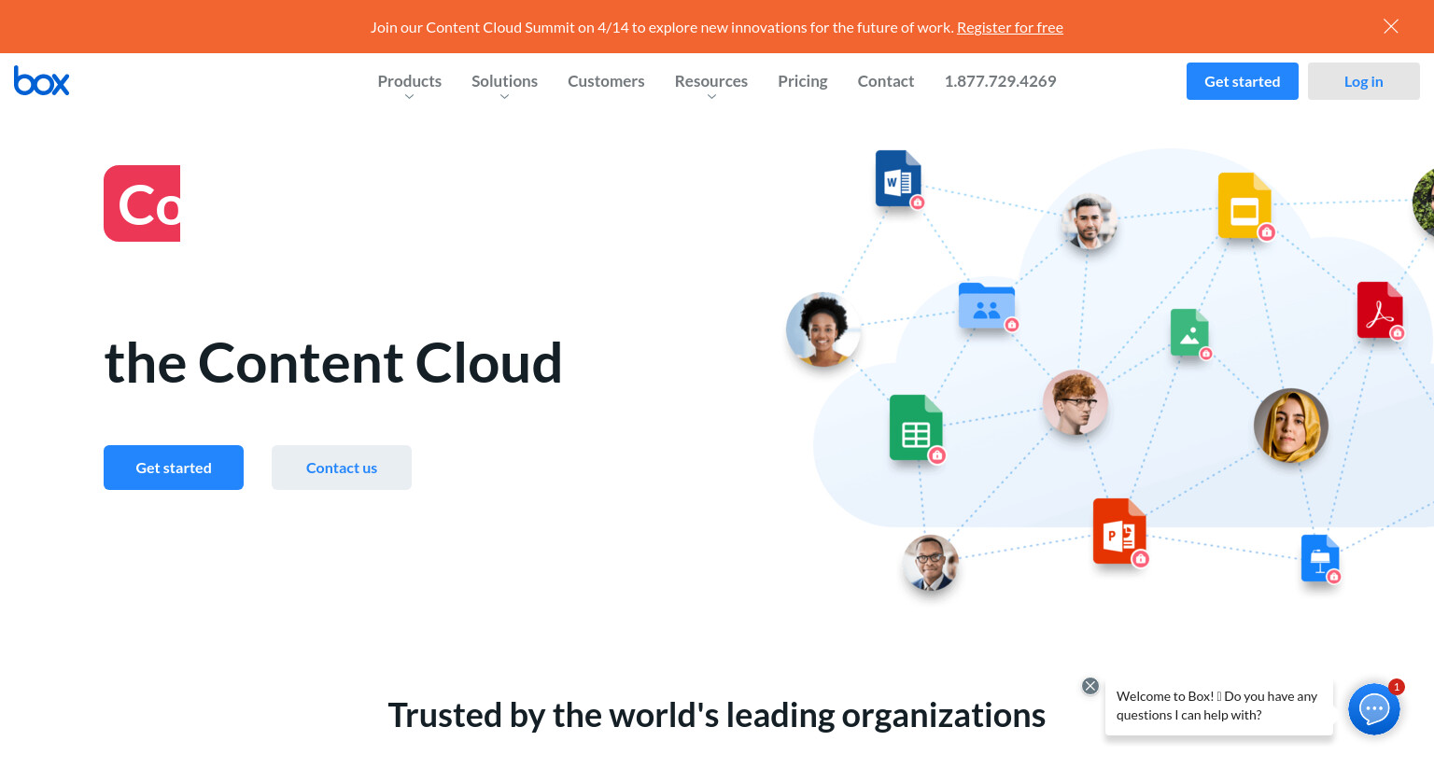
Task: Click the hero Get started button
Action: click(174, 468)
